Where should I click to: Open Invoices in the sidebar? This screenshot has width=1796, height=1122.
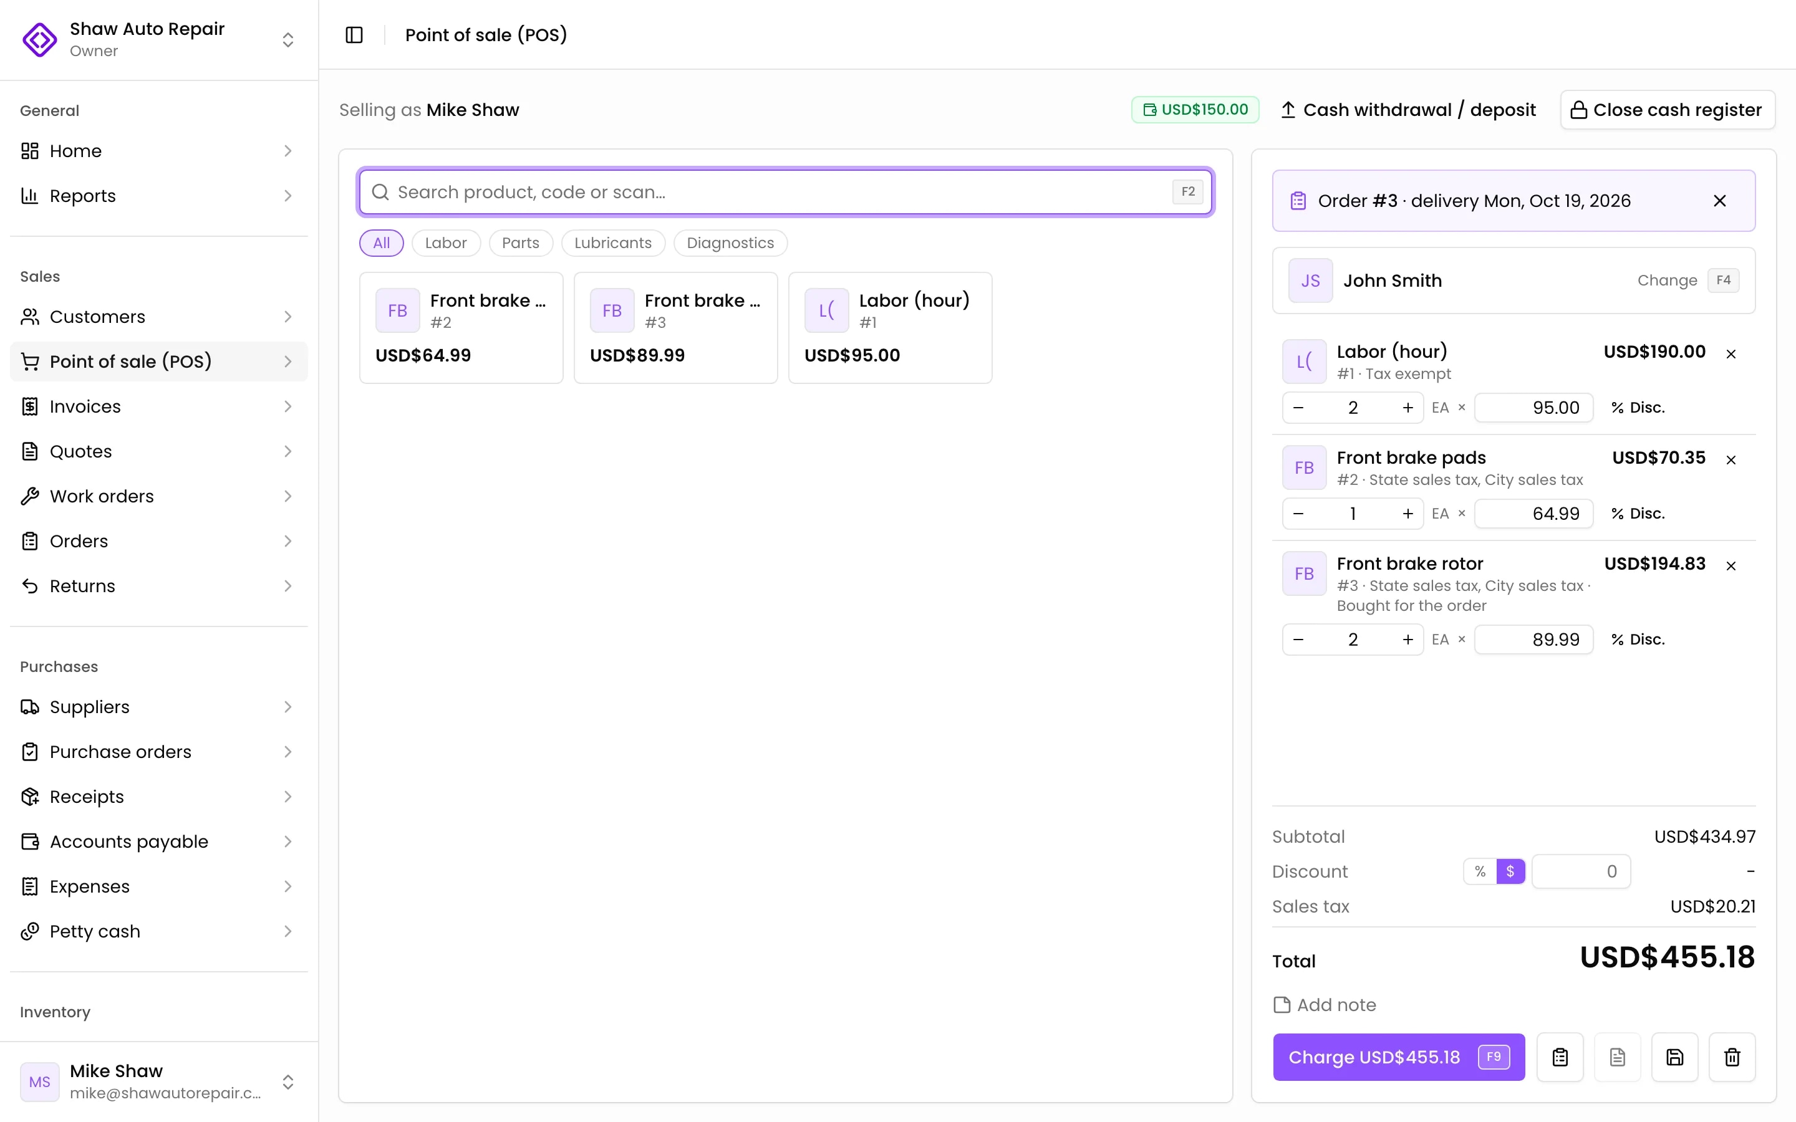159,406
